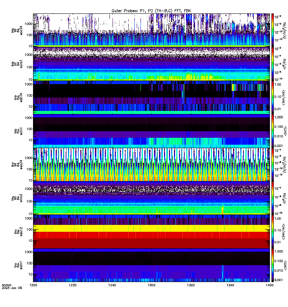
Task: Click the color bar of thb fff eac34 panel
Action: click(x=272, y=30)
